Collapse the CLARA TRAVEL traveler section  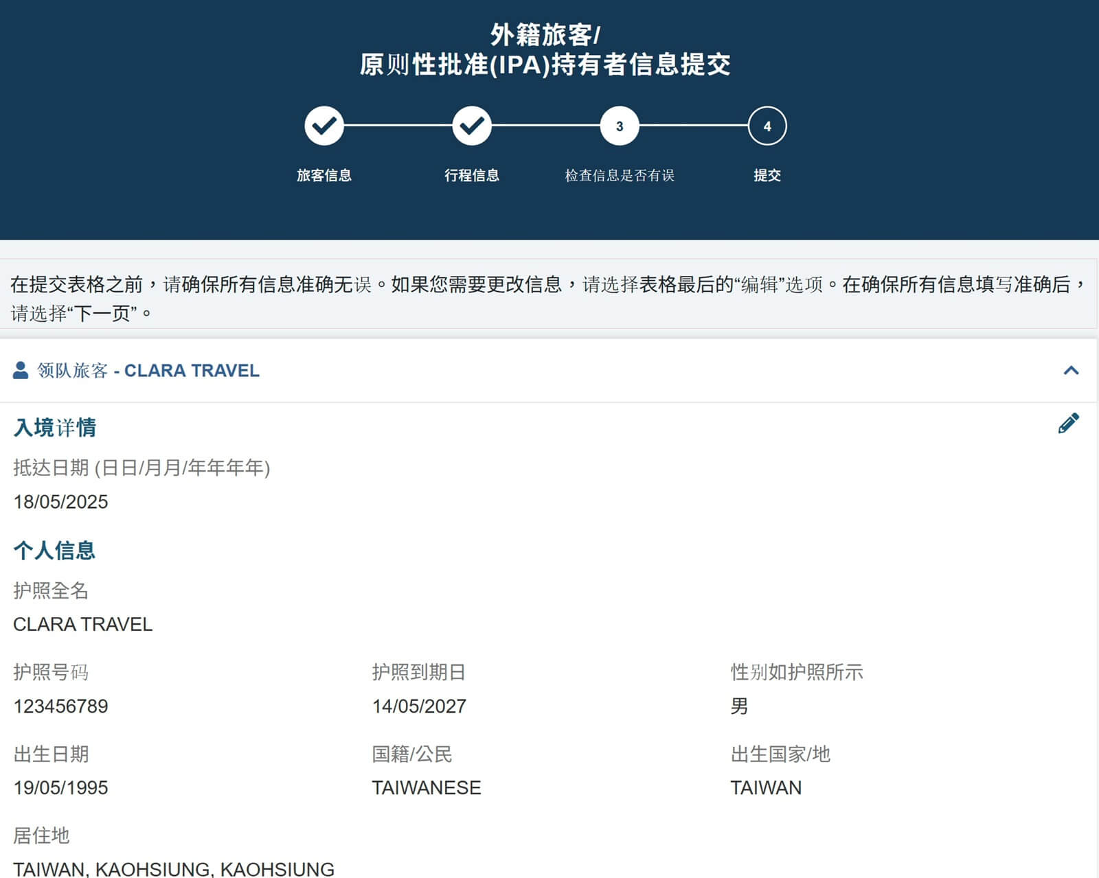1072,371
